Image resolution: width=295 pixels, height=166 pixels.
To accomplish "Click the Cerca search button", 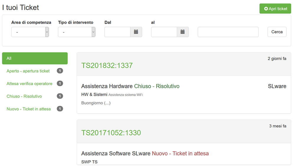I will 277,32.
